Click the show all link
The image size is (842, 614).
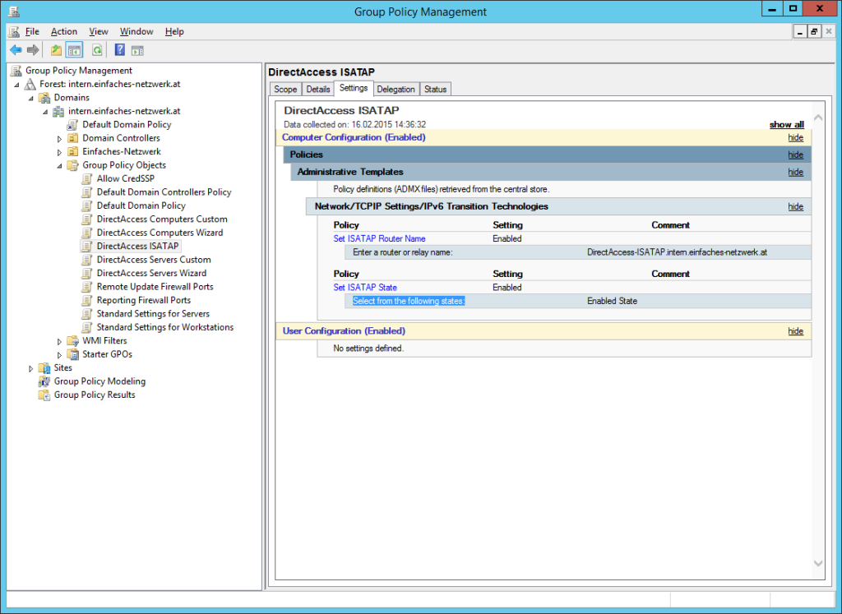click(x=786, y=124)
